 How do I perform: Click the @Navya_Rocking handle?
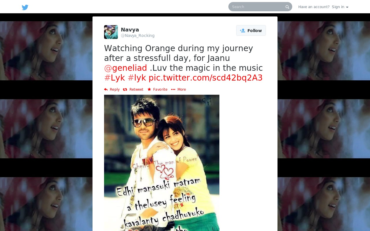click(138, 36)
